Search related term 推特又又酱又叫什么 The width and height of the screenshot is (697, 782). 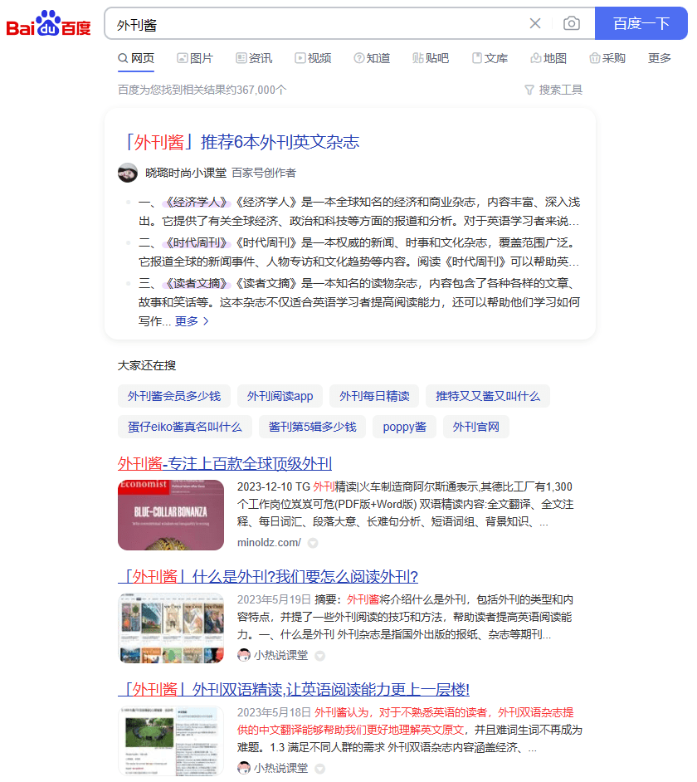point(488,397)
